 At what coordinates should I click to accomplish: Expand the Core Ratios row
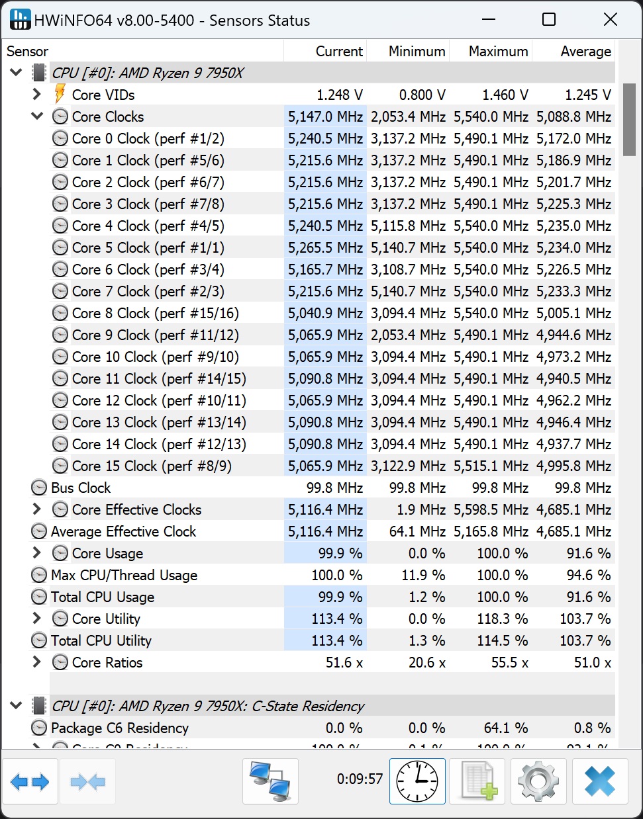pos(37,662)
